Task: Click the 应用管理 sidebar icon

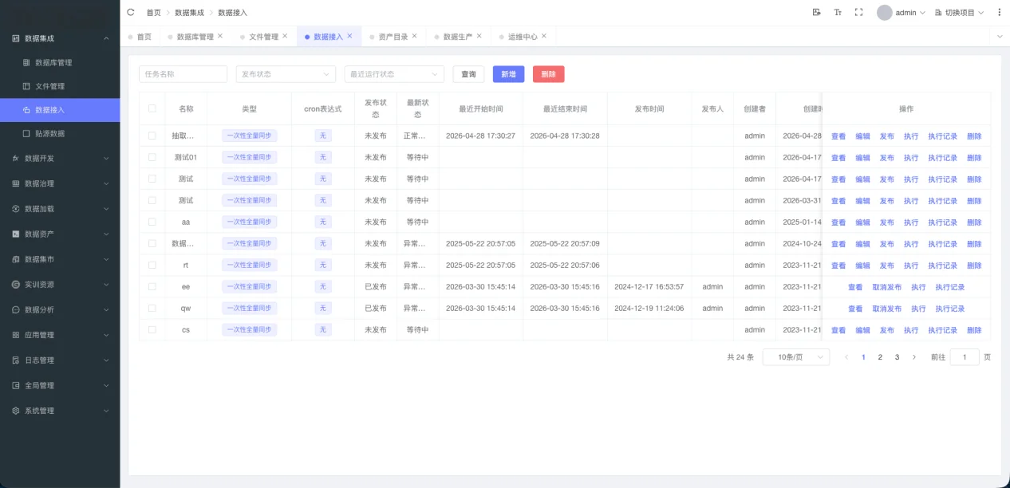Action: pyautogui.click(x=16, y=335)
